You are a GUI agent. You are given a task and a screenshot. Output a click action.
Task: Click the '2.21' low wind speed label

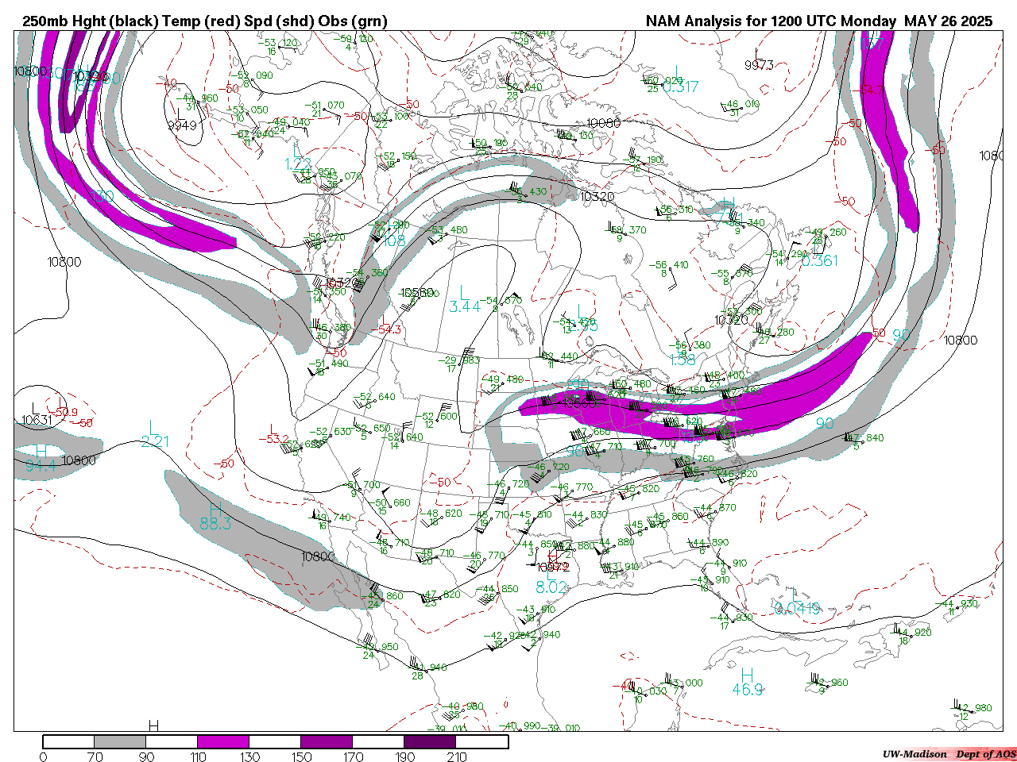(x=155, y=442)
